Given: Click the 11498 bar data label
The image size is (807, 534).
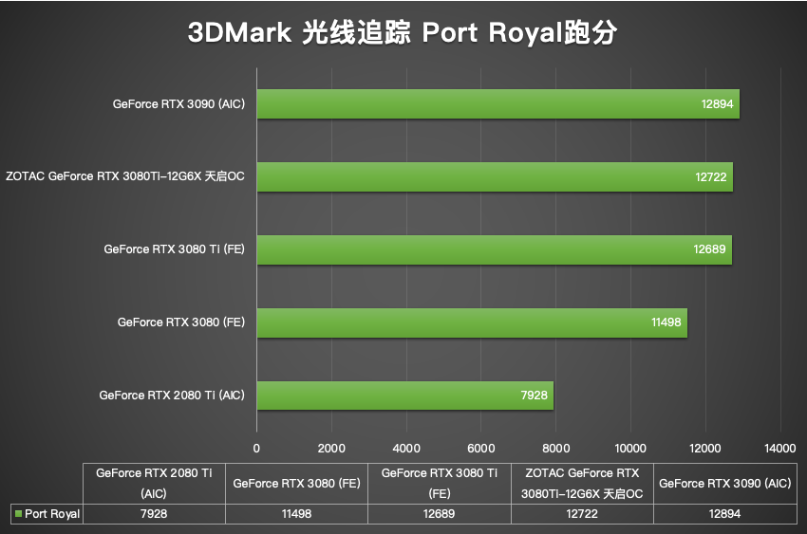Looking at the screenshot, I should pos(666,322).
